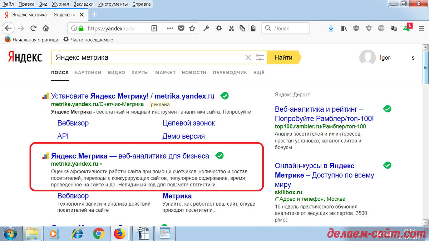Open the Журнал menu

60,4
